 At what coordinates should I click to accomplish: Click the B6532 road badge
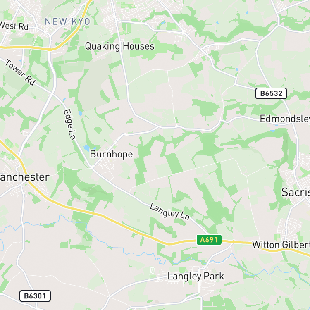[271, 93]
